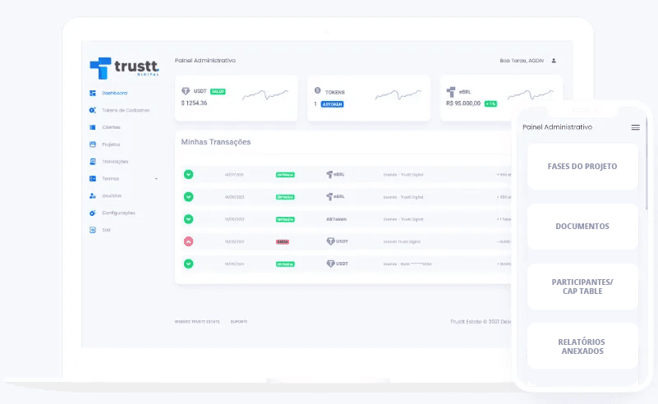Click Painel Administrativo title on the phone
Screen dimensions: 658x404
pyautogui.click(x=557, y=127)
